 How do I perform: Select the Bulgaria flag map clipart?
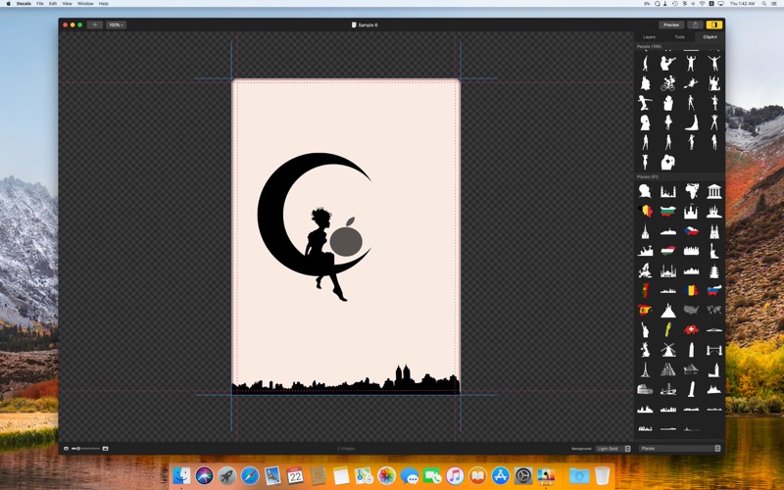[x=667, y=211]
